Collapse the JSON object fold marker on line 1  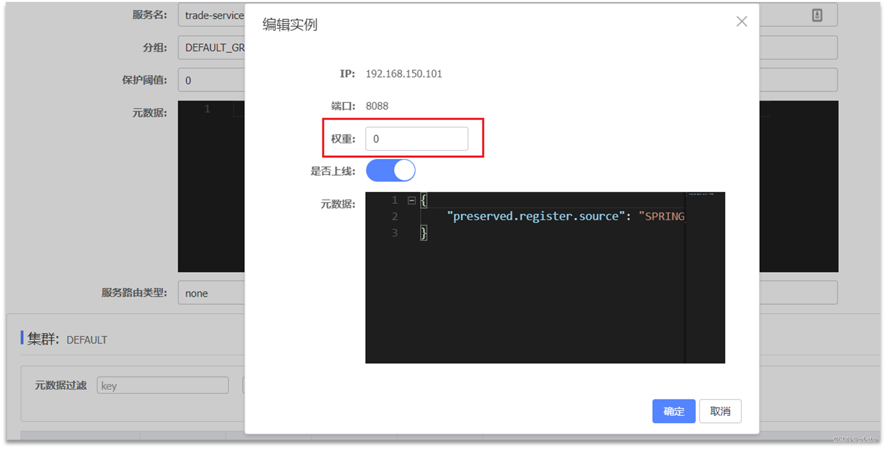click(x=411, y=201)
